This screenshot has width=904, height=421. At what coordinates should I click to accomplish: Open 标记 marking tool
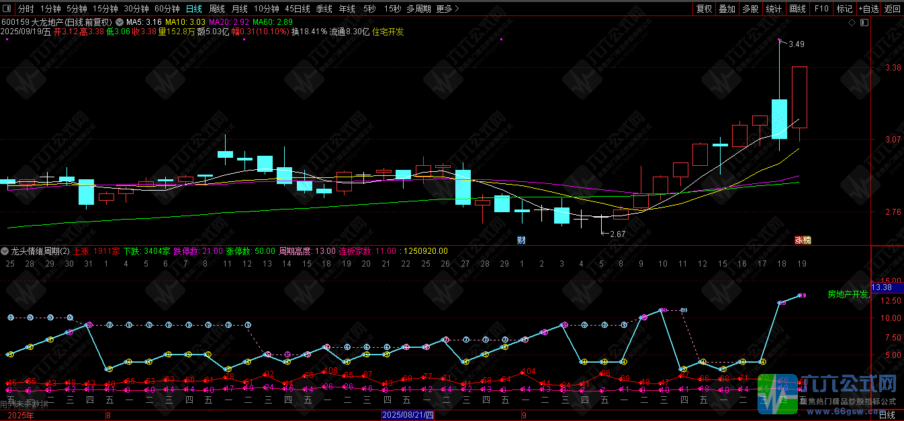click(x=844, y=9)
